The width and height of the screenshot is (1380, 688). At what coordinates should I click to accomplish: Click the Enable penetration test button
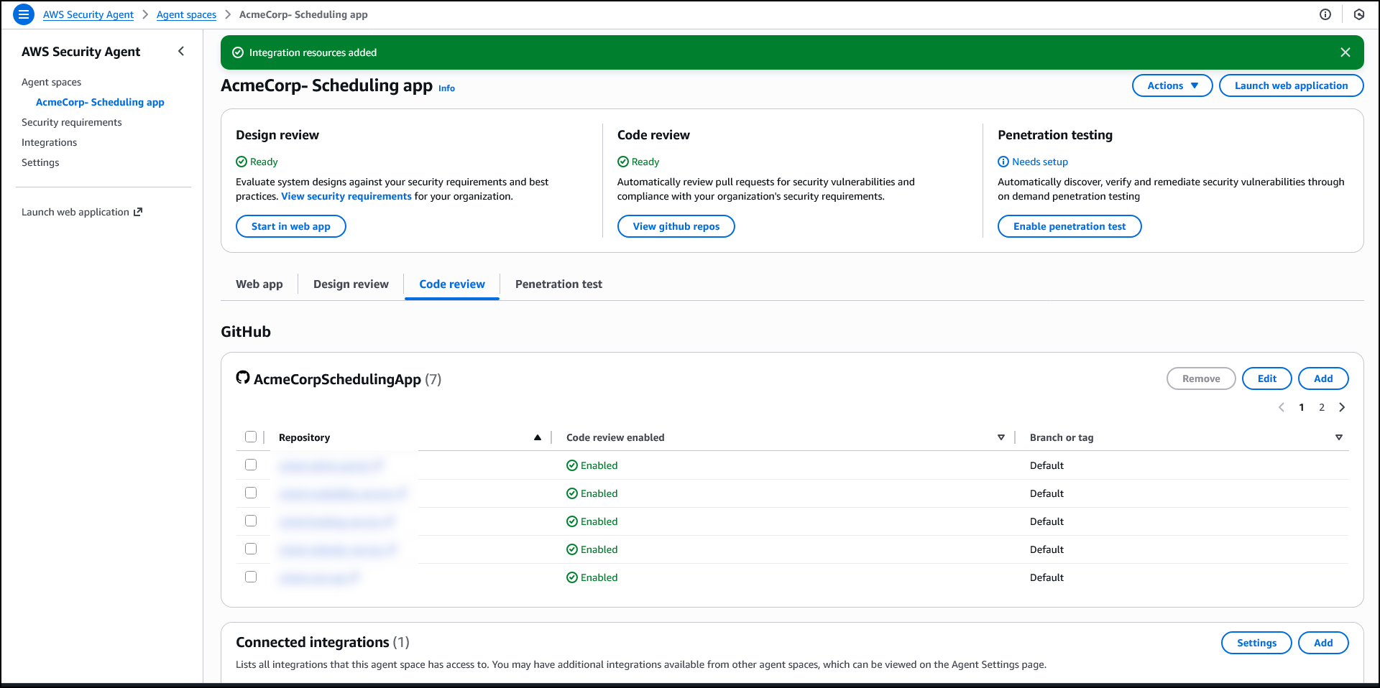coord(1069,226)
